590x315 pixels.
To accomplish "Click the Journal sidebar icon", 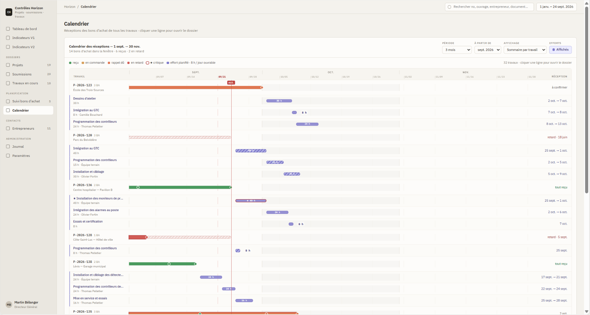I will coord(8,146).
